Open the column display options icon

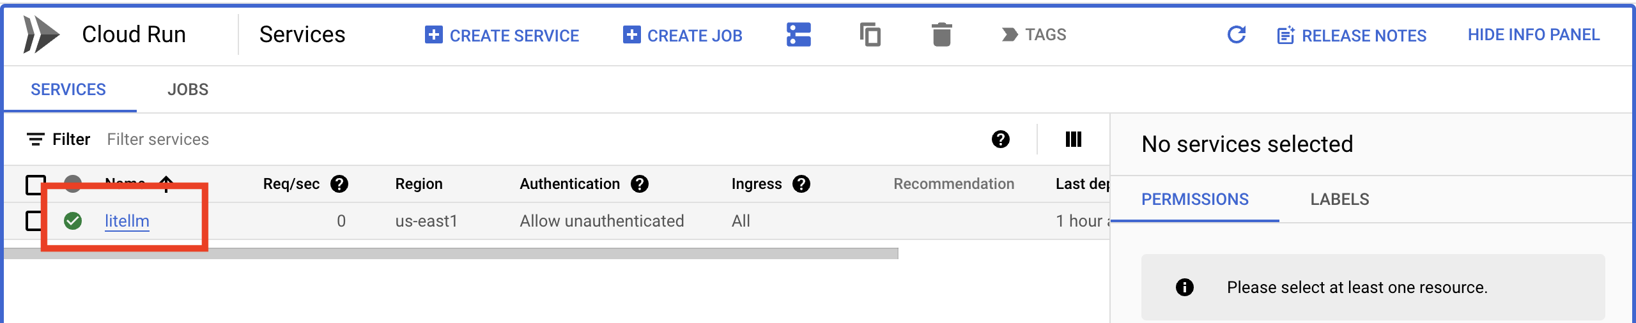(x=1074, y=139)
